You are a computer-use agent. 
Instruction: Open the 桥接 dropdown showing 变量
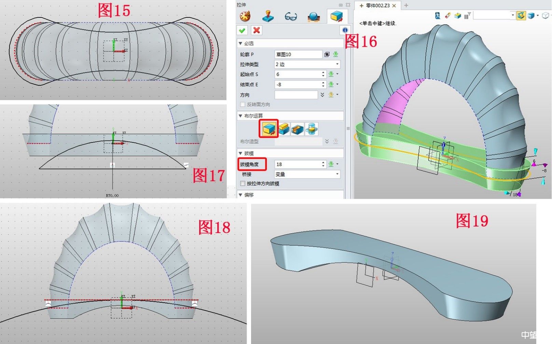pyautogui.click(x=307, y=174)
